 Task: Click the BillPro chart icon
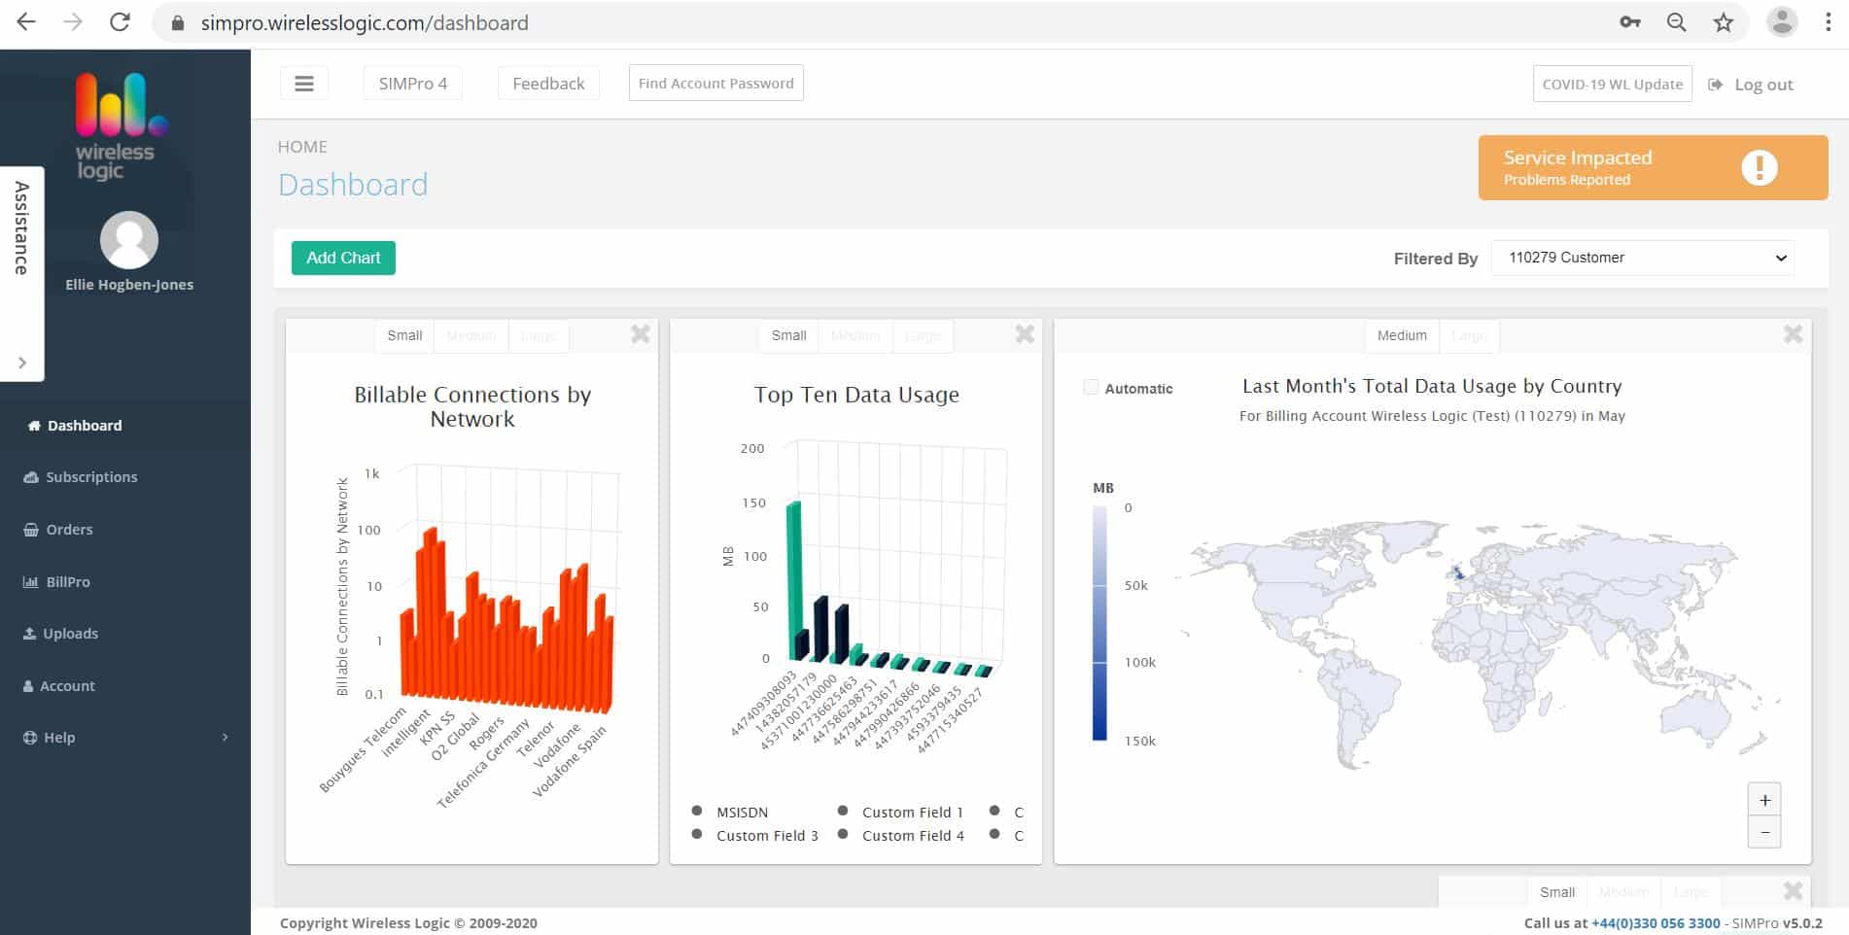(30, 582)
